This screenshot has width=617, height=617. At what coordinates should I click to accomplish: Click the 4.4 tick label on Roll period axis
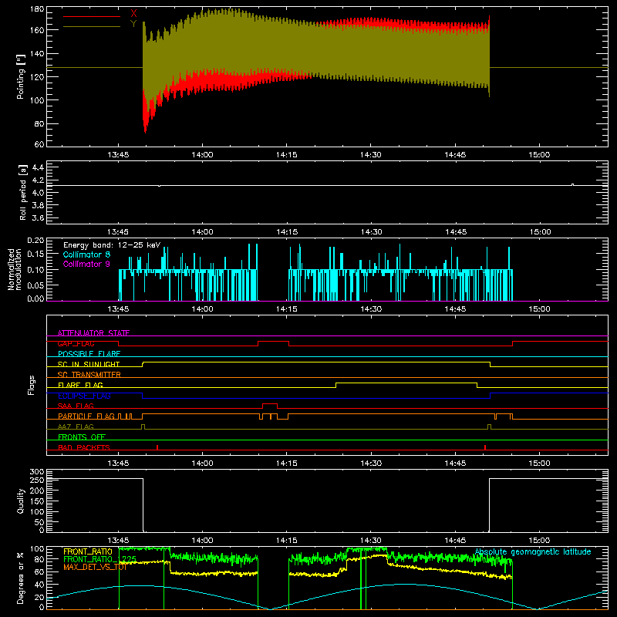point(38,167)
